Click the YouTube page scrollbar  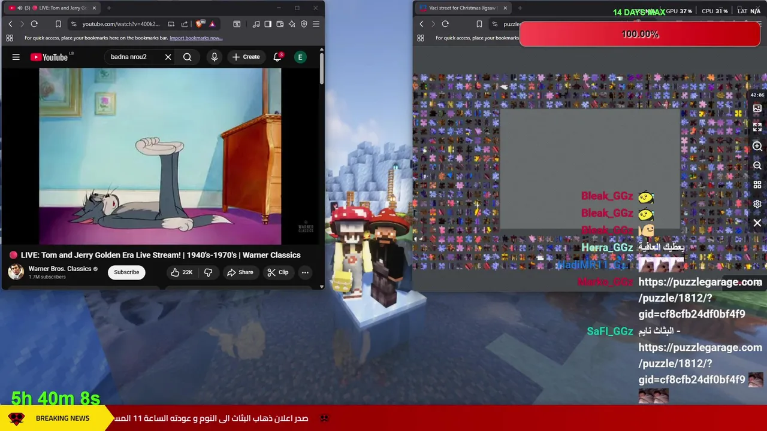pos(322,69)
